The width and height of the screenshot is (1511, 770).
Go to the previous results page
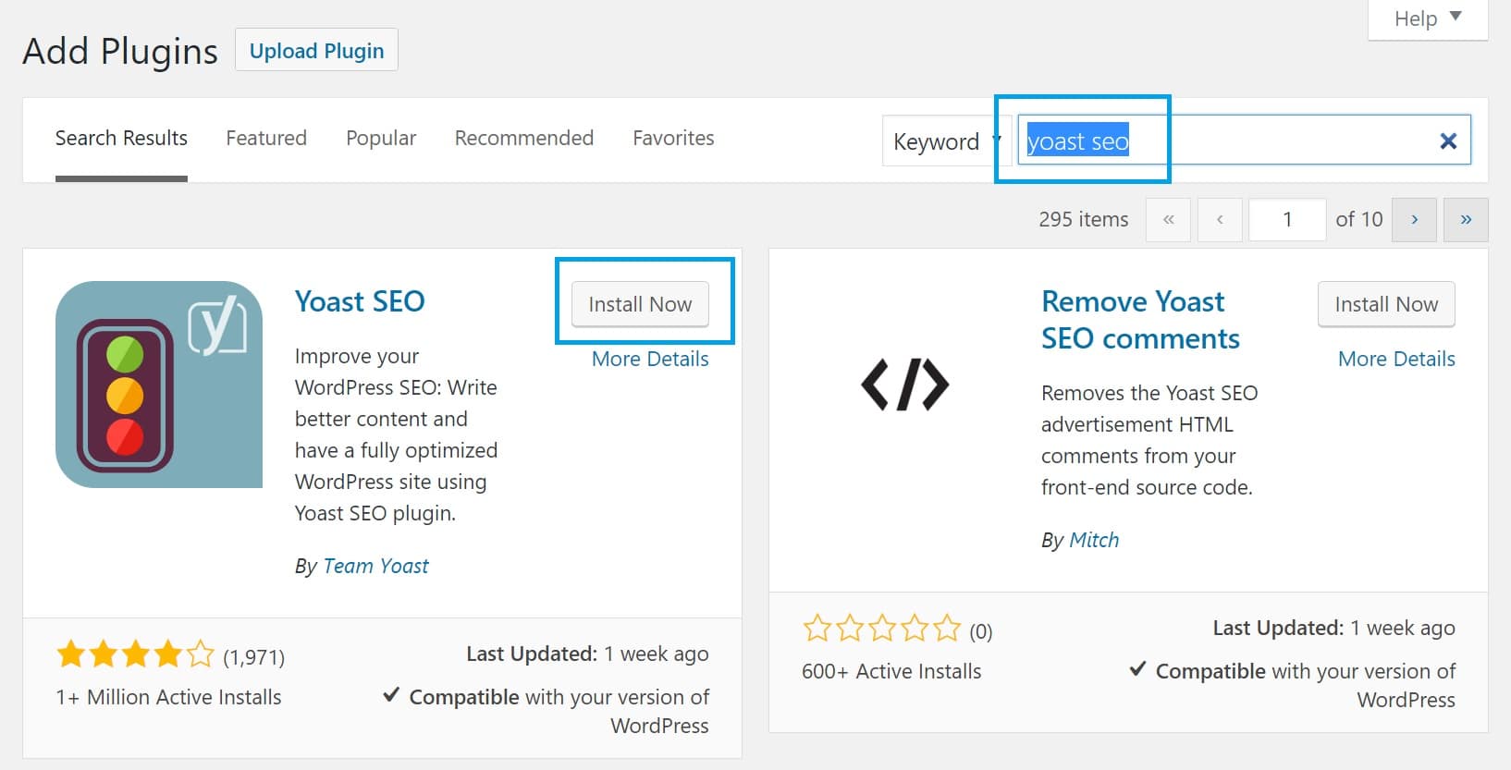pyautogui.click(x=1220, y=220)
